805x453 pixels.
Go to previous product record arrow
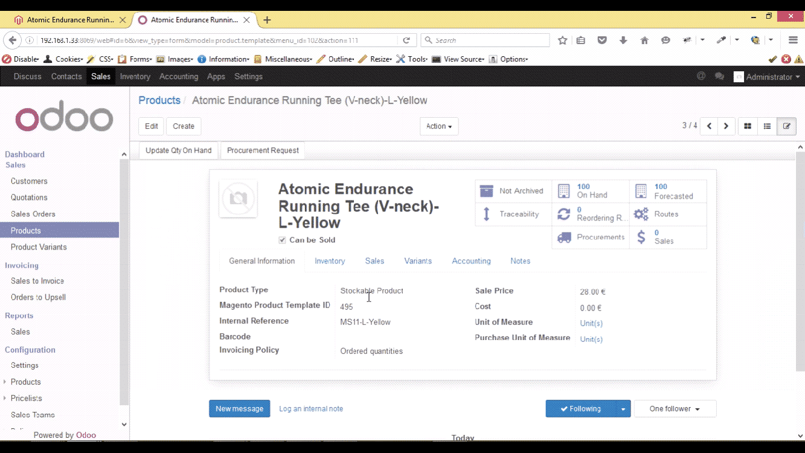tap(709, 126)
